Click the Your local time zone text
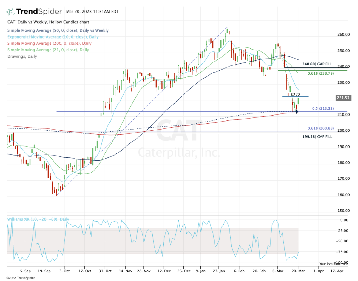The width and height of the screenshot is (358, 281). (334, 264)
